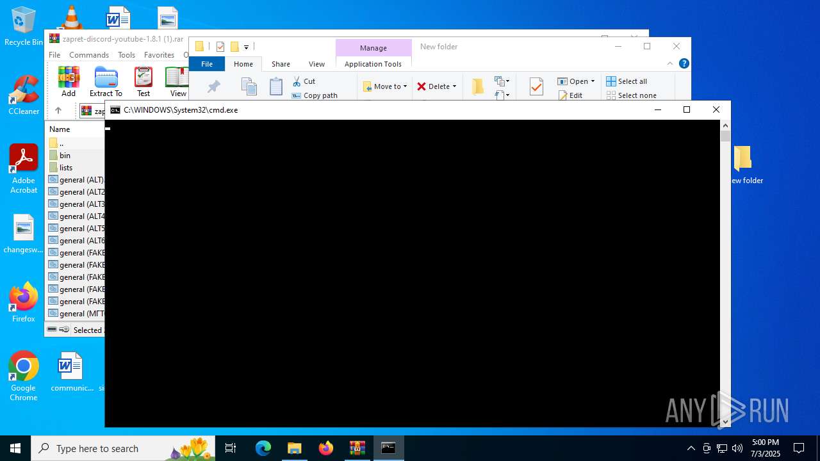The width and height of the screenshot is (820, 461).
Task: Click Cut in Explorer ribbon
Action: (304, 81)
